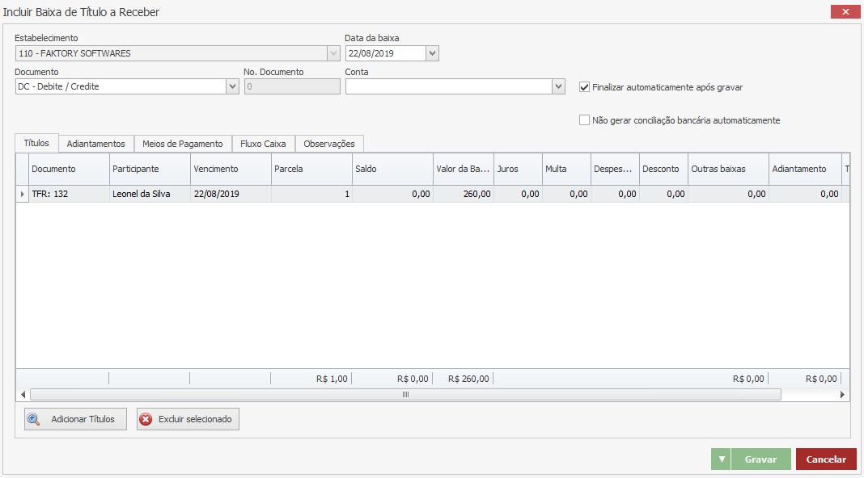Click the horizontal scrollbar right arrow
The image size is (864, 478).
842,395
